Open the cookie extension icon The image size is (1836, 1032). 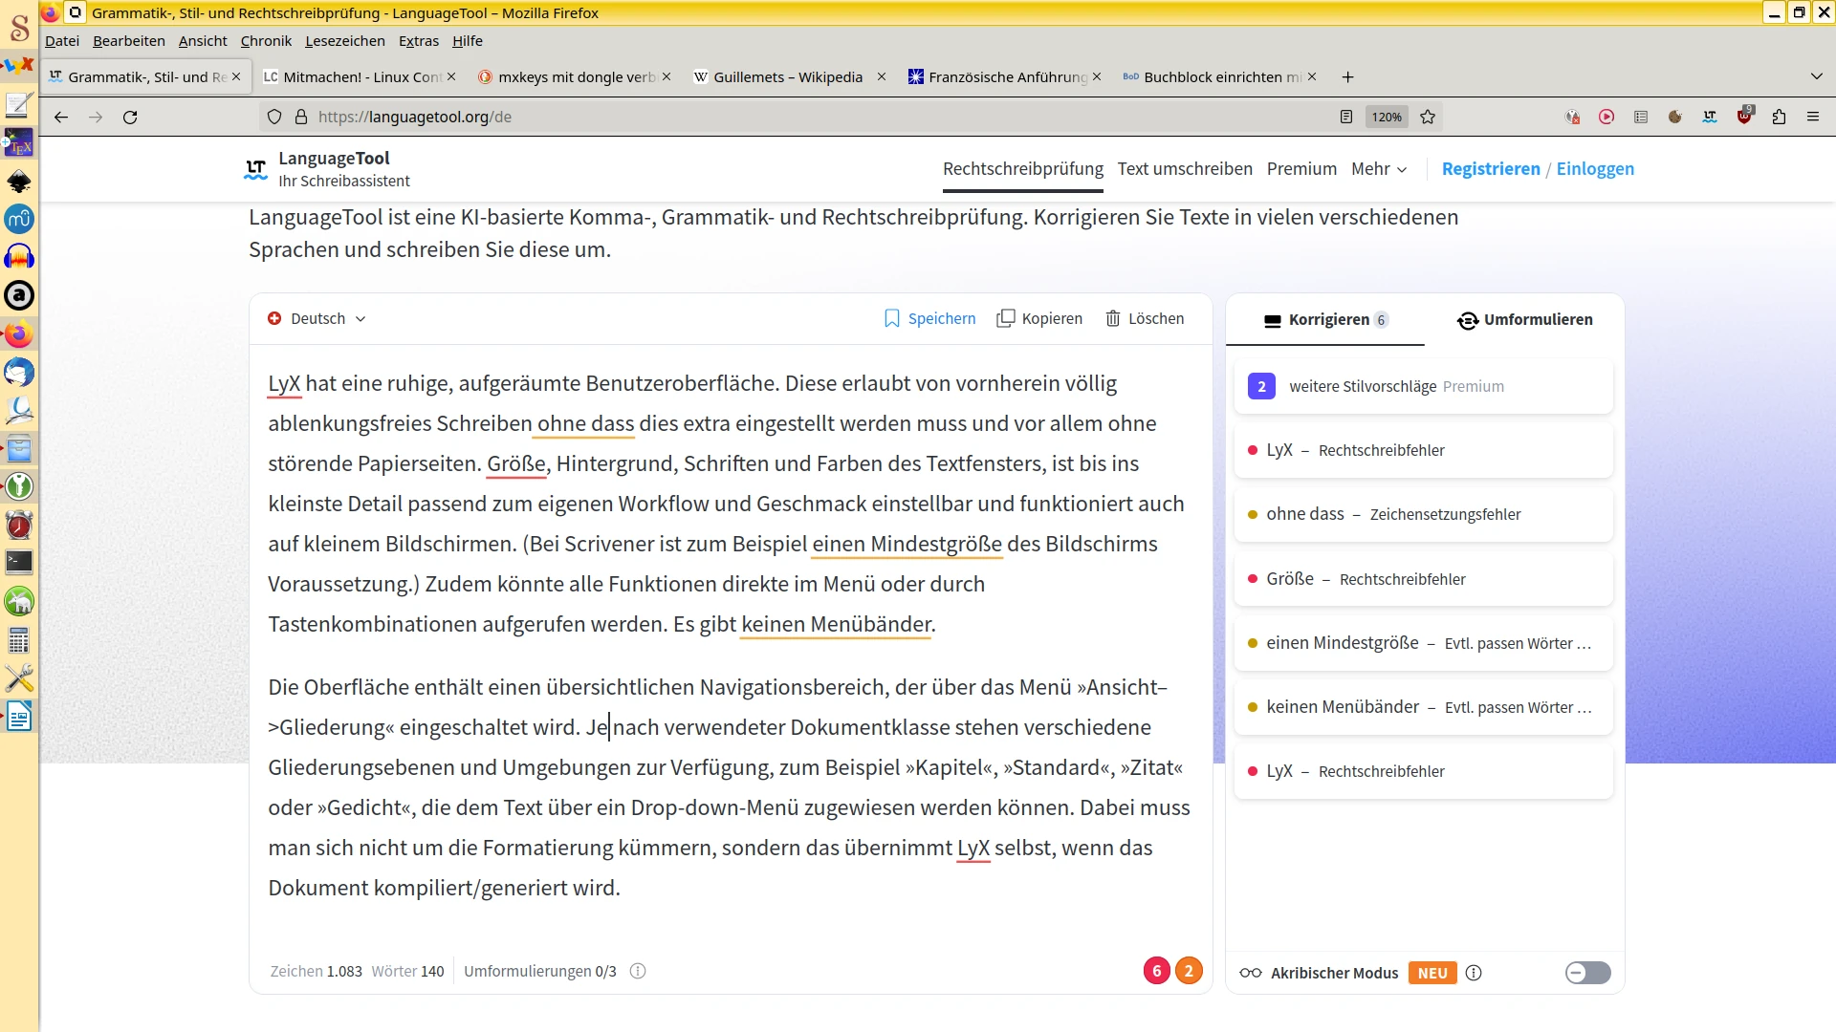click(x=1675, y=117)
